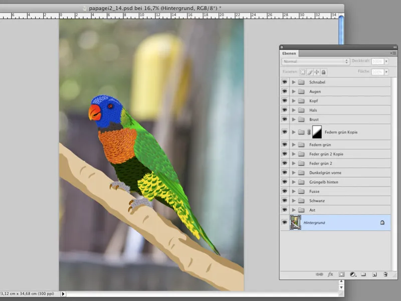Viewport: 401px width, 301px height.
Task: Open the Ebenen panel options menu
Action: pos(393,53)
